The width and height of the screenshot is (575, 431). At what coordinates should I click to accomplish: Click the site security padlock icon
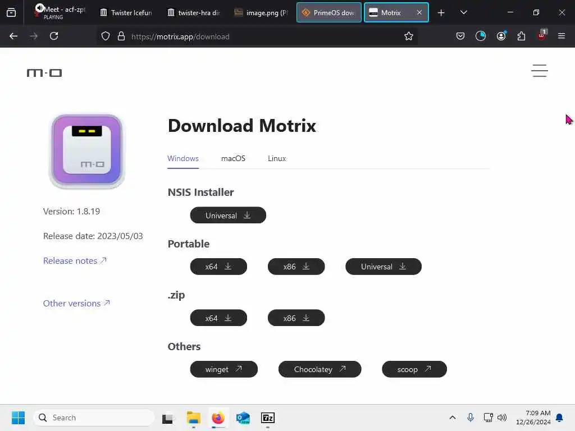pyautogui.click(x=121, y=36)
